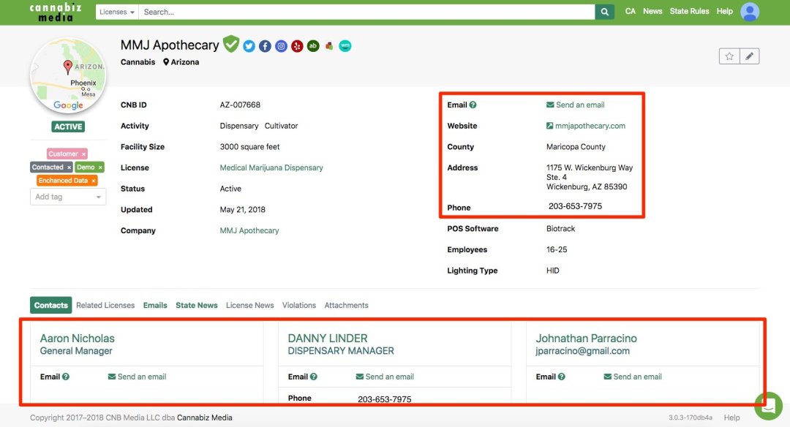
Task: Send an email to Danny Linder
Action: click(x=385, y=377)
